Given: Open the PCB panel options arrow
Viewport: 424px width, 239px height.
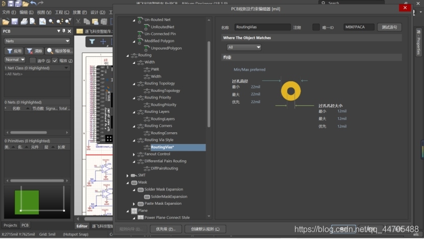Looking at the screenshot, I should (x=59, y=31).
